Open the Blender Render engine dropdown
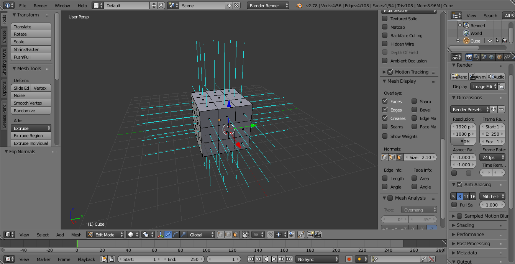This screenshot has height=264, width=515. pyautogui.click(x=268, y=6)
